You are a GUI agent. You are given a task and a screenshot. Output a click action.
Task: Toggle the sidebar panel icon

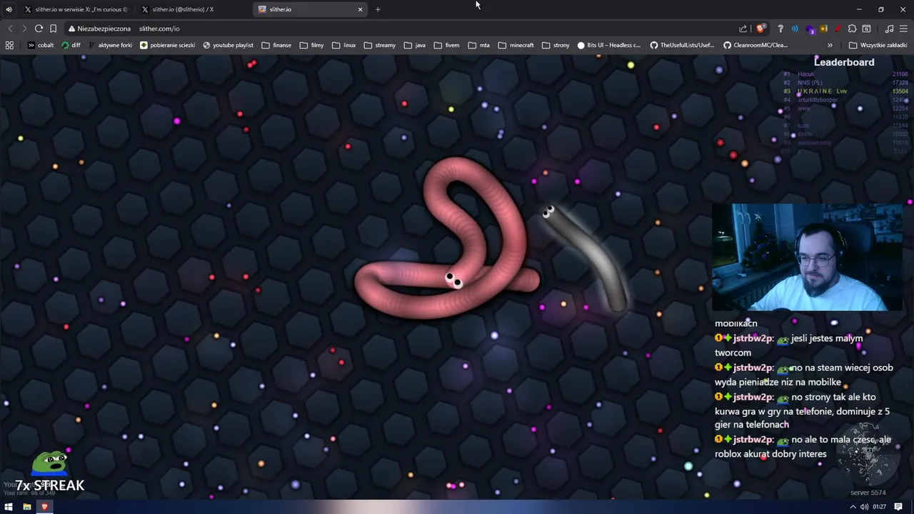coord(866,29)
